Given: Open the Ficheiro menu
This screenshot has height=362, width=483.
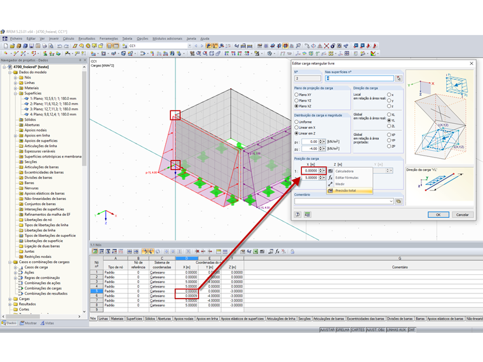Looking at the screenshot, I should point(16,39).
